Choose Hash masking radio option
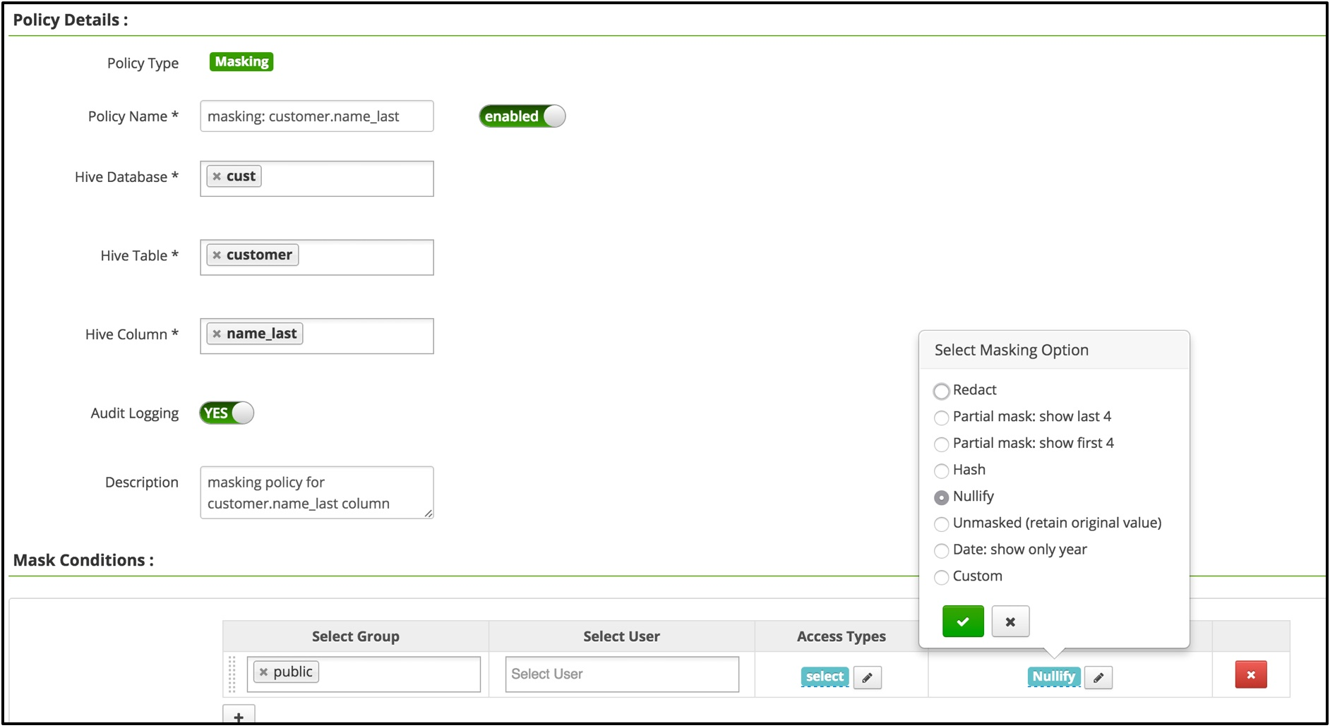The width and height of the screenshot is (1330, 728). pos(941,471)
